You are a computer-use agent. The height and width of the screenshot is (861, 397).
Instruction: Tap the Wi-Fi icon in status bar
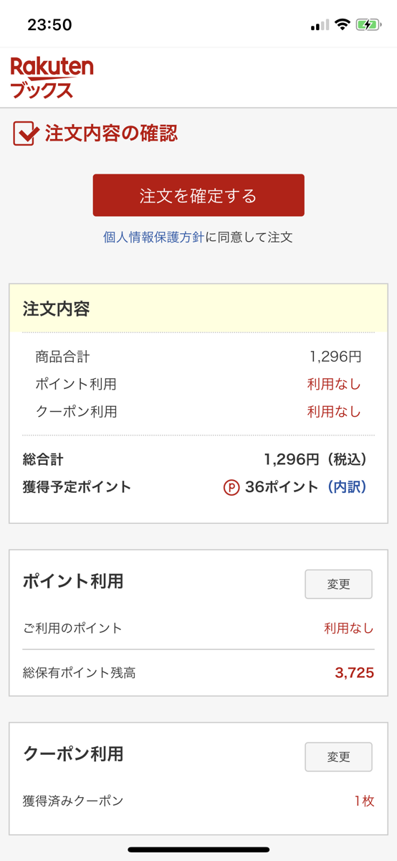343,25
